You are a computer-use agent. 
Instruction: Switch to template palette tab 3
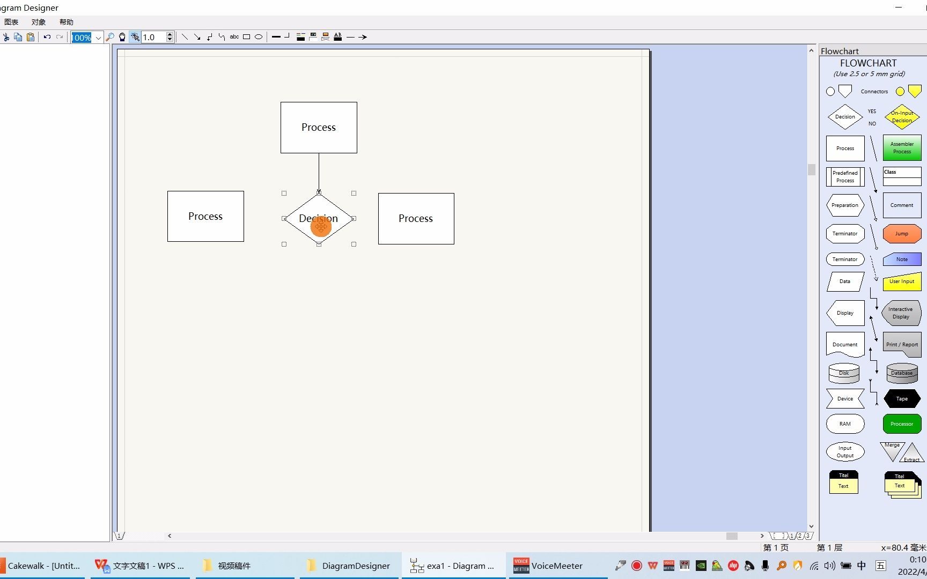pyautogui.click(x=807, y=536)
